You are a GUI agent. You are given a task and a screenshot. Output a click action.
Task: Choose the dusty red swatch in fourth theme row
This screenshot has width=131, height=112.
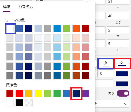click(86, 57)
